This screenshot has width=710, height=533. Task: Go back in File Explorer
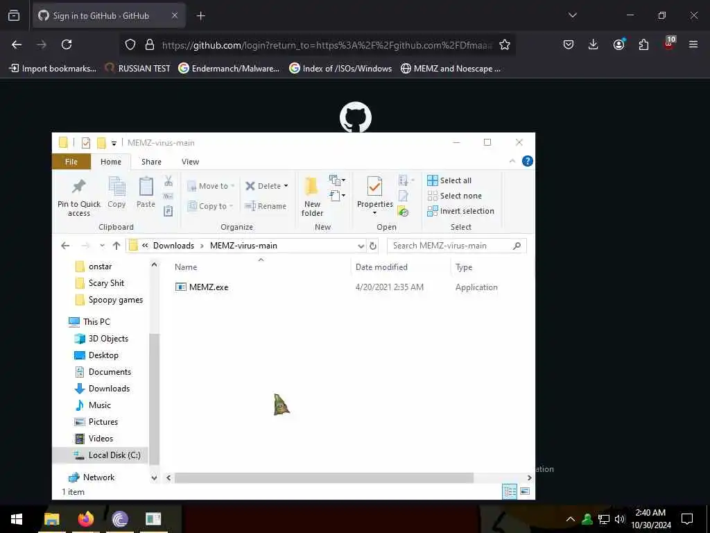click(65, 246)
